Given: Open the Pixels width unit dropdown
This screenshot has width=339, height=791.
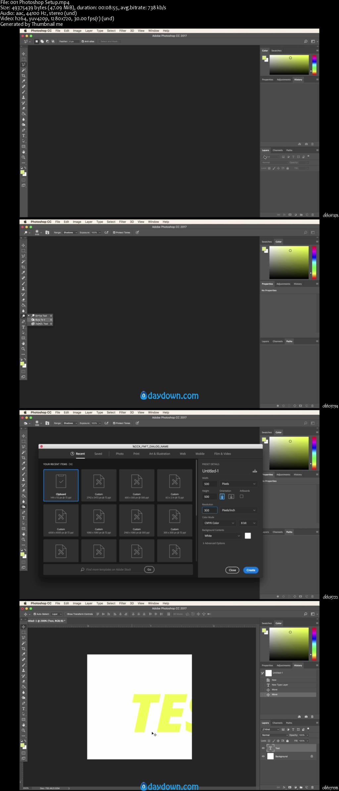Looking at the screenshot, I should pos(238,484).
